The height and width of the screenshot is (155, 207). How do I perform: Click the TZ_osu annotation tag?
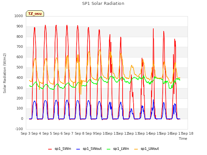pos(35,14)
